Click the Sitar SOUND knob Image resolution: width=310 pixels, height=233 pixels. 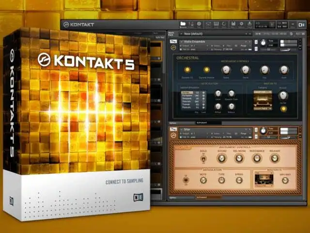point(221,158)
